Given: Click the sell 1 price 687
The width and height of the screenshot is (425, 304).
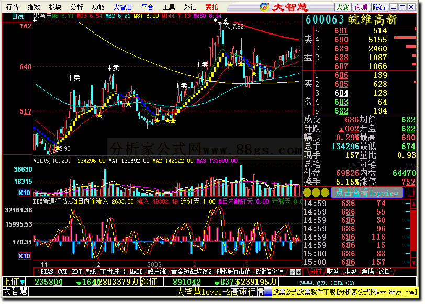Looking at the screenshot, I should pos(341,66).
